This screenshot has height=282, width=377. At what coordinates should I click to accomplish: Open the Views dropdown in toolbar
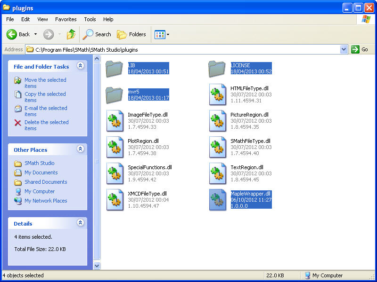[x=162, y=34]
